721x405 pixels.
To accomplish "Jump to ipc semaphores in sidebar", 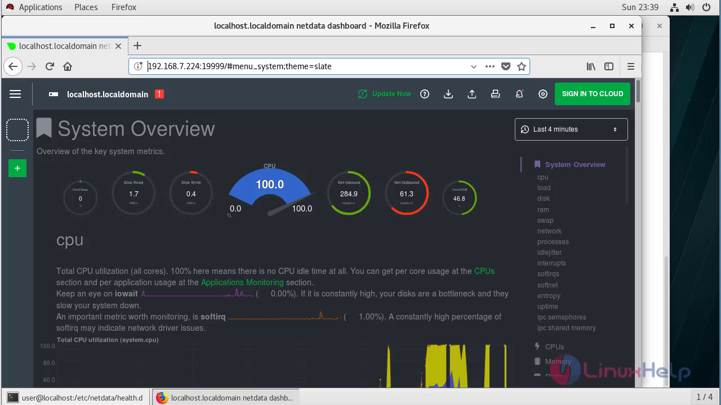I will (562, 317).
